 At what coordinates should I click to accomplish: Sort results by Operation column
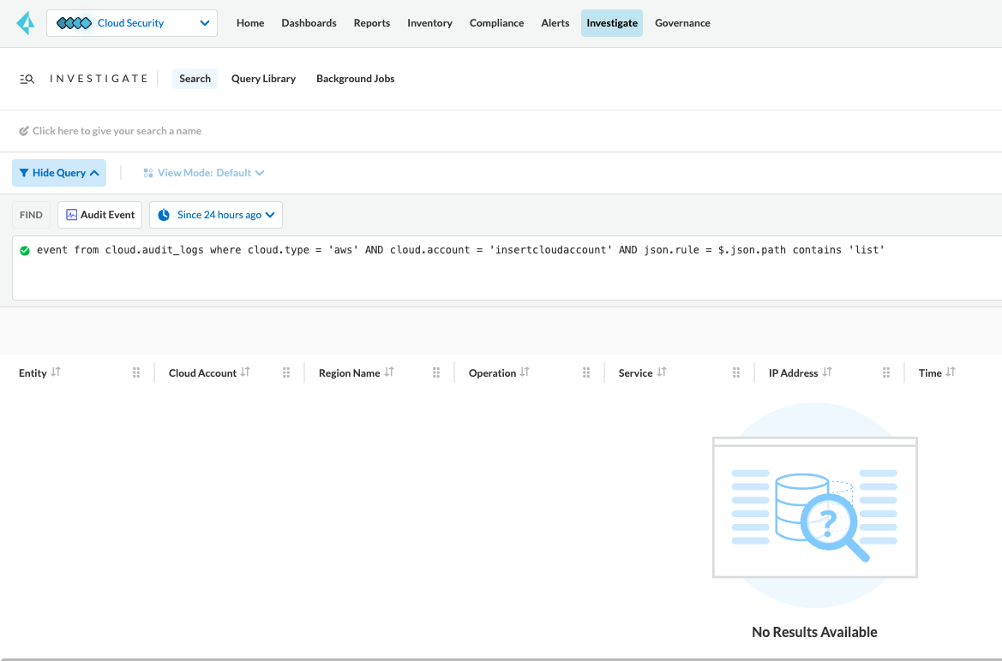525,372
